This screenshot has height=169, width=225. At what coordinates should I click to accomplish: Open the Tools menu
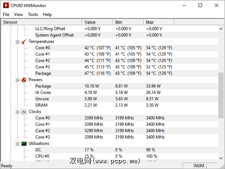click(33, 14)
